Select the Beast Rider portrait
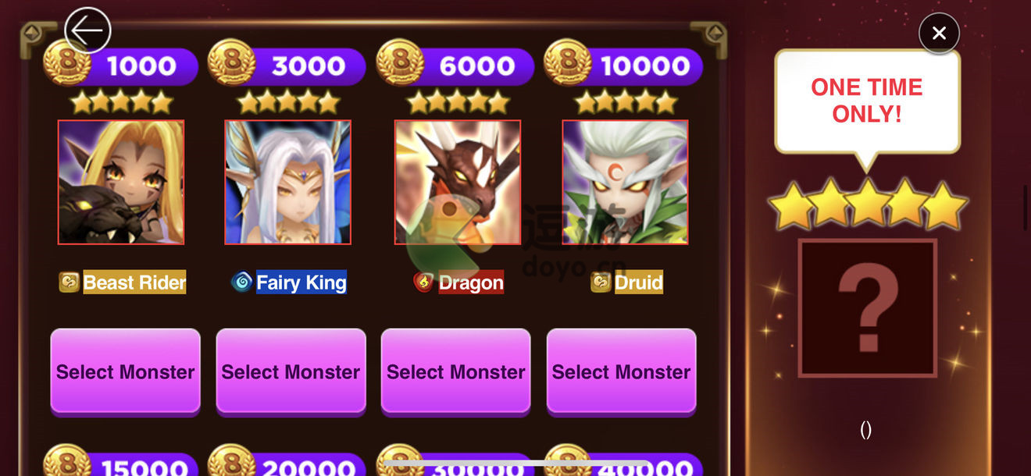 point(121,182)
